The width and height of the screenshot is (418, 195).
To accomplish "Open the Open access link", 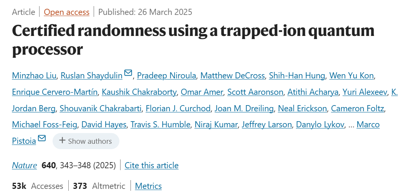I will pyautogui.click(x=66, y=12).
